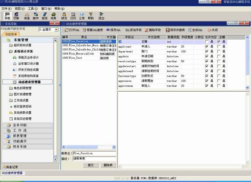
Task: Toggle allow-null checkbox for approveman row
Action: click(207, 86)
